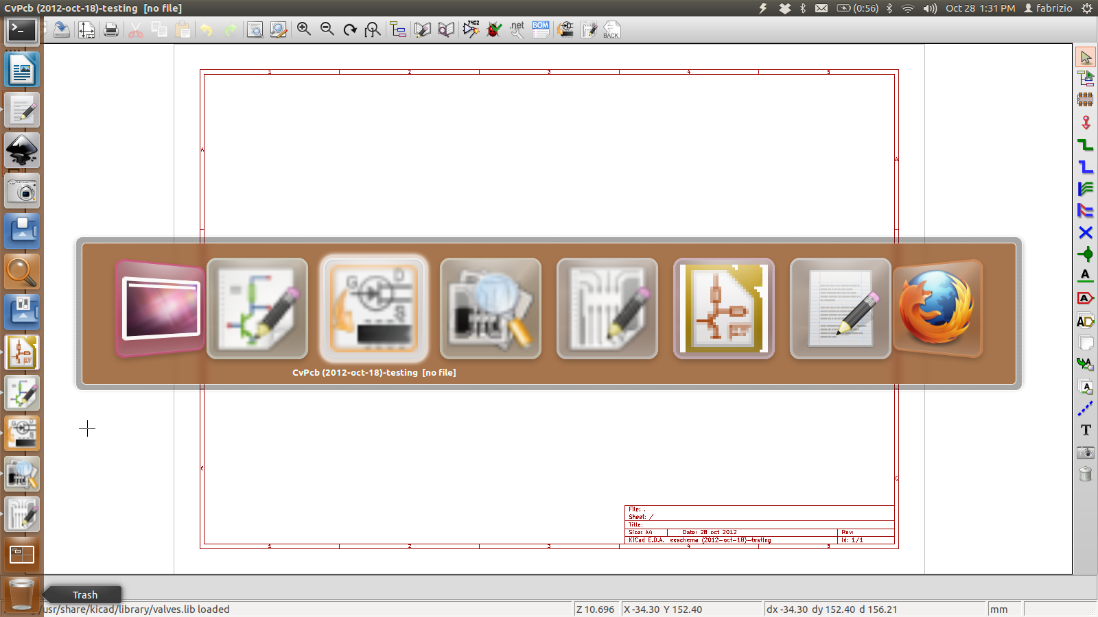
Task: Generate the netlist with the .net icon
Action: pyautogui.click(x=517, y=29)
